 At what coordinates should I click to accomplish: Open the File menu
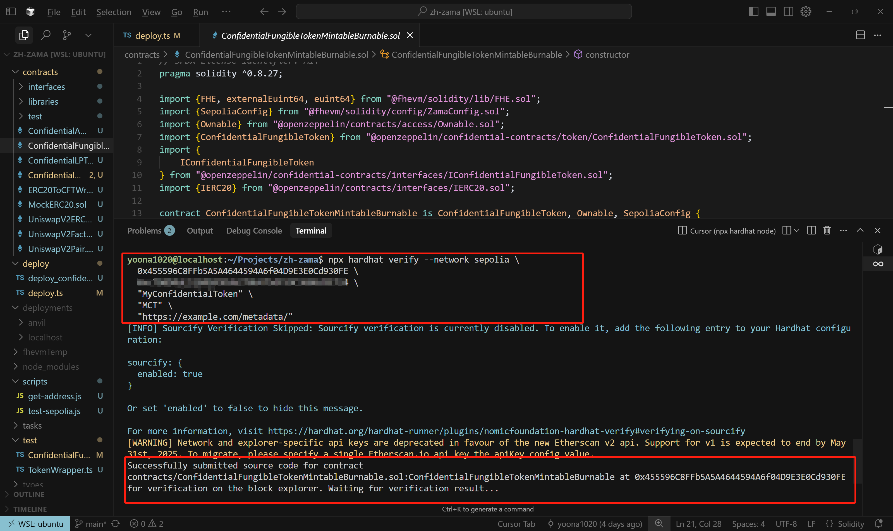[x=54, y=12]
